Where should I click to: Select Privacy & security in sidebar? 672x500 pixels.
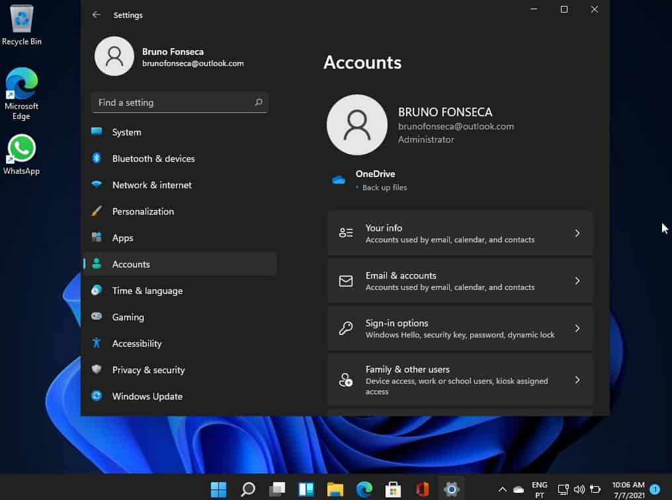point(148,370)
